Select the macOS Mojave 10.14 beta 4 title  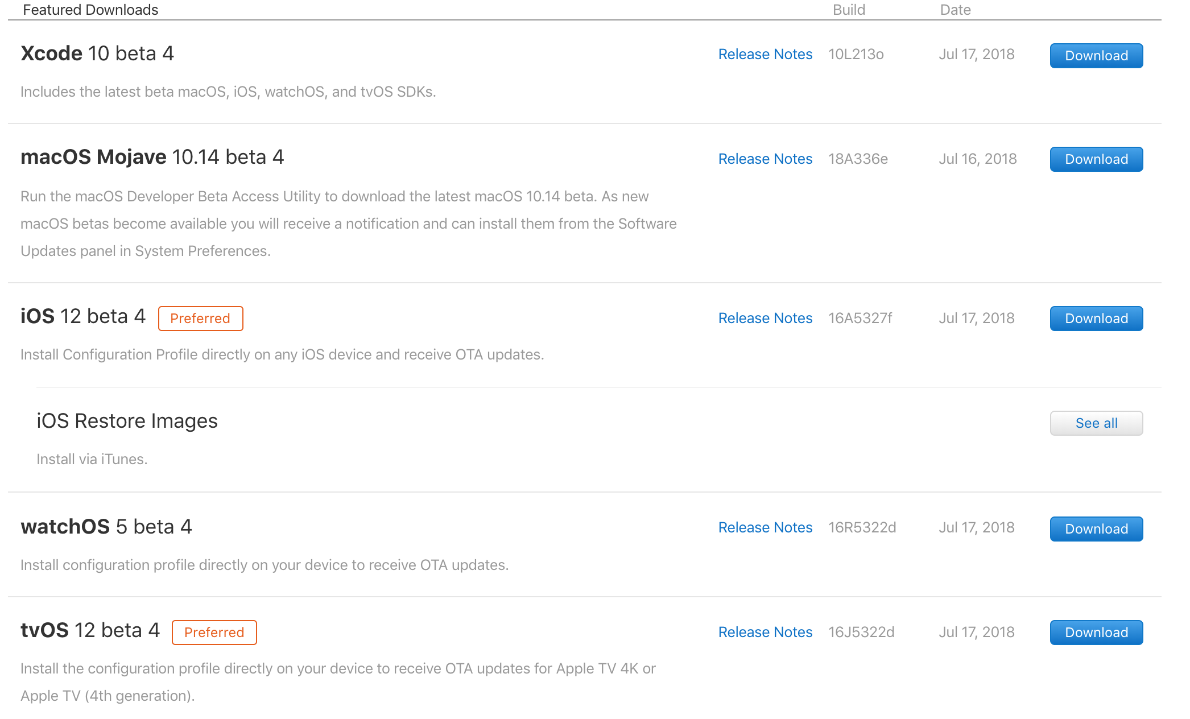152,157
